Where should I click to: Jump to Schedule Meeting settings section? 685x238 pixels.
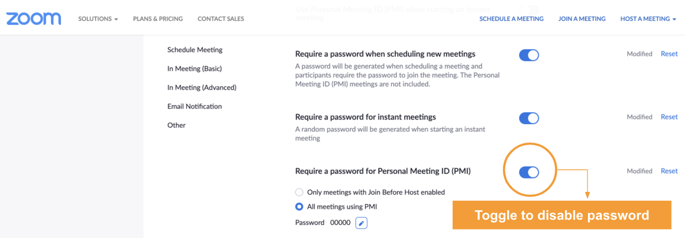pos(195,50)
